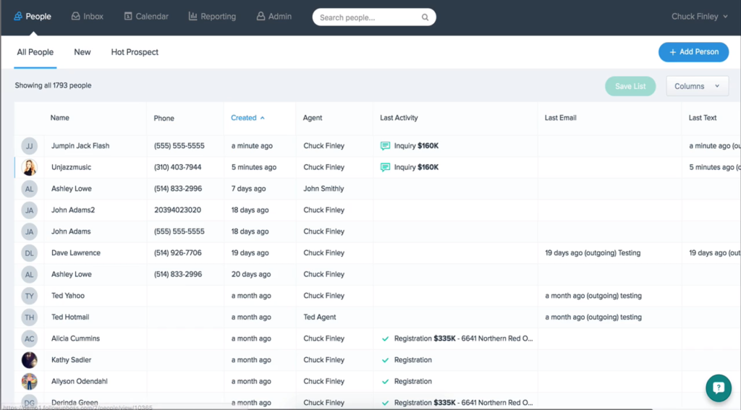Open Ted Hotmail contact

coord(70,317)
